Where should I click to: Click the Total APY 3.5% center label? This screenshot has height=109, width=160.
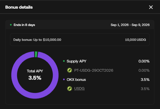tap(35, 75)
